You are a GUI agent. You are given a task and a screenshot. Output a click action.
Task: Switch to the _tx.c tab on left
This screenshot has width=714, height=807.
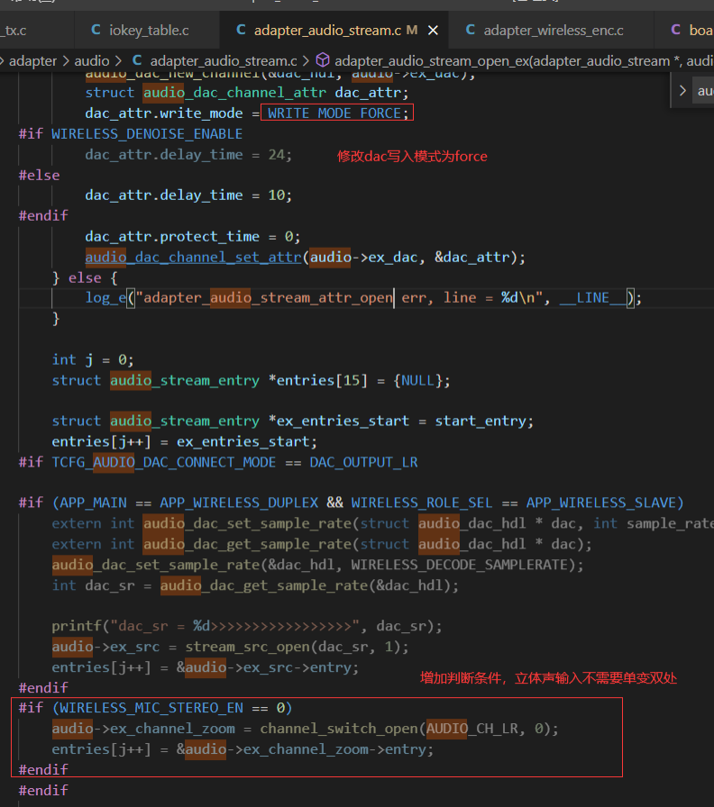(x=15, y=31)
